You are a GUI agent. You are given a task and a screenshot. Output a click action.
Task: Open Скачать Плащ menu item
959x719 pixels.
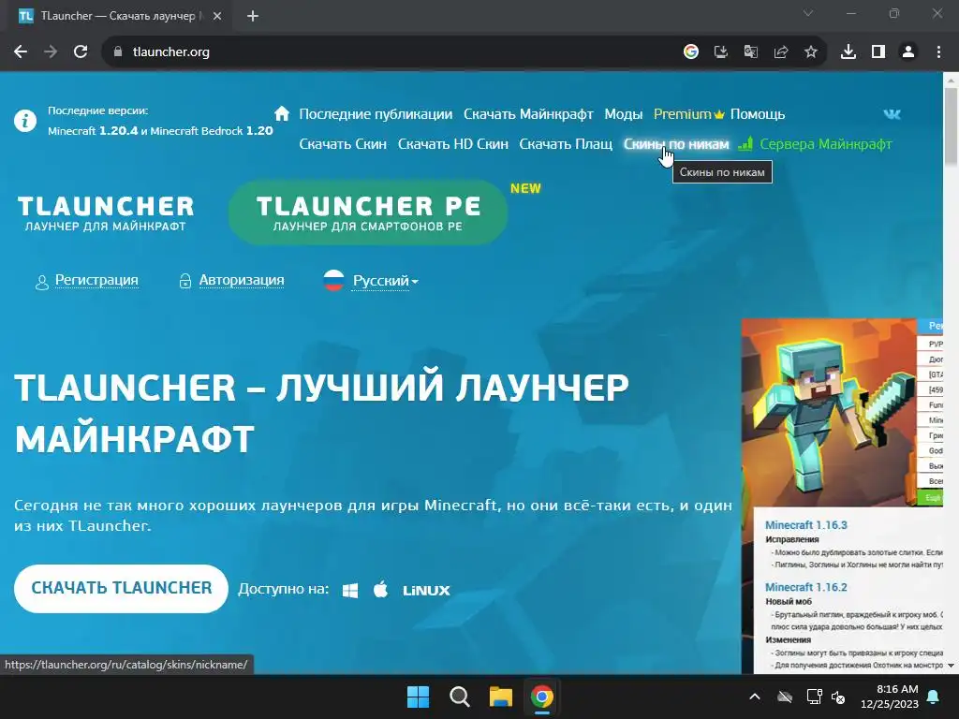point(566,144)
